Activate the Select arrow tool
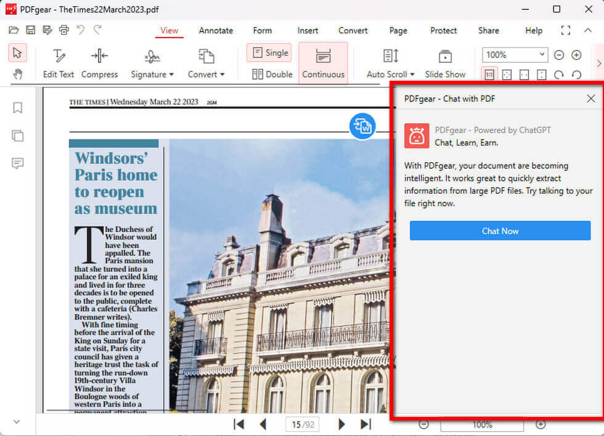The height and width of the screenshot is (436, 604). [17, 53]
